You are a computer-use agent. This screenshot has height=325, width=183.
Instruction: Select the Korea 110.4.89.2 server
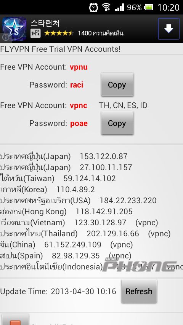(48, 190)
